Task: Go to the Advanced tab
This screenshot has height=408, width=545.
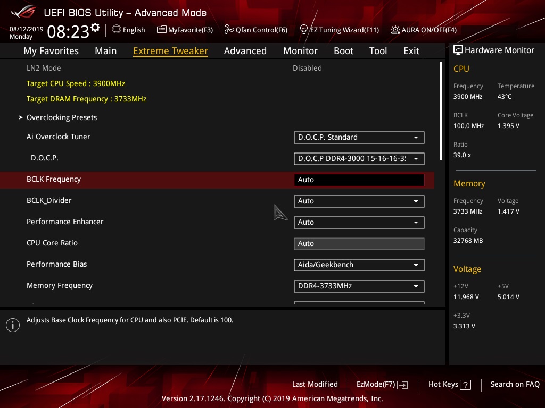Action: pos(245,51)
